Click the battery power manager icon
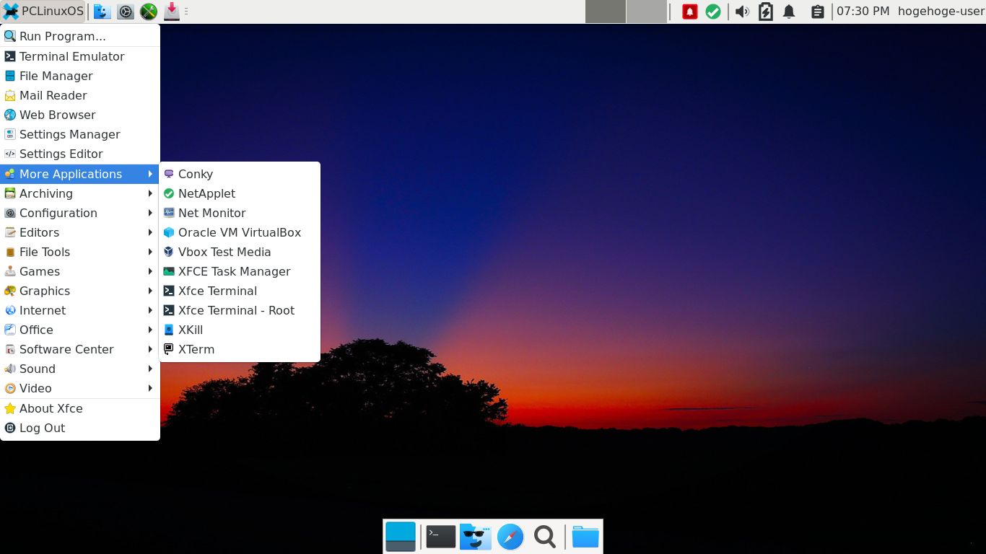Viewport: 986px width, 554px height. [766, 12]
